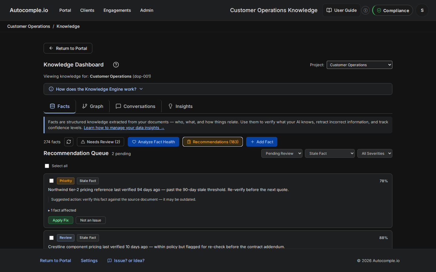The image size is (436, 272).
Task: Click the warning triangle icon in Needs Review
Action: [x=83, y=142]
